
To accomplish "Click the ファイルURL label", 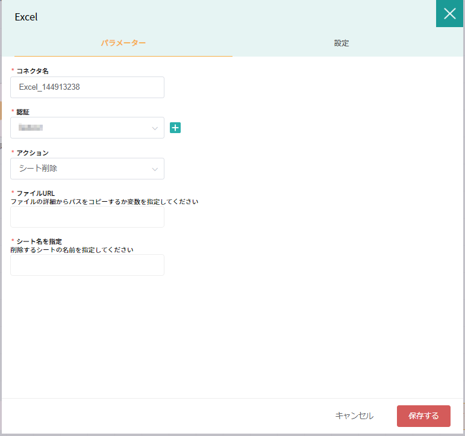I will pos(36,193).
